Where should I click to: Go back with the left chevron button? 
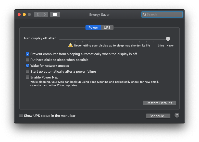tap(38, 14)
